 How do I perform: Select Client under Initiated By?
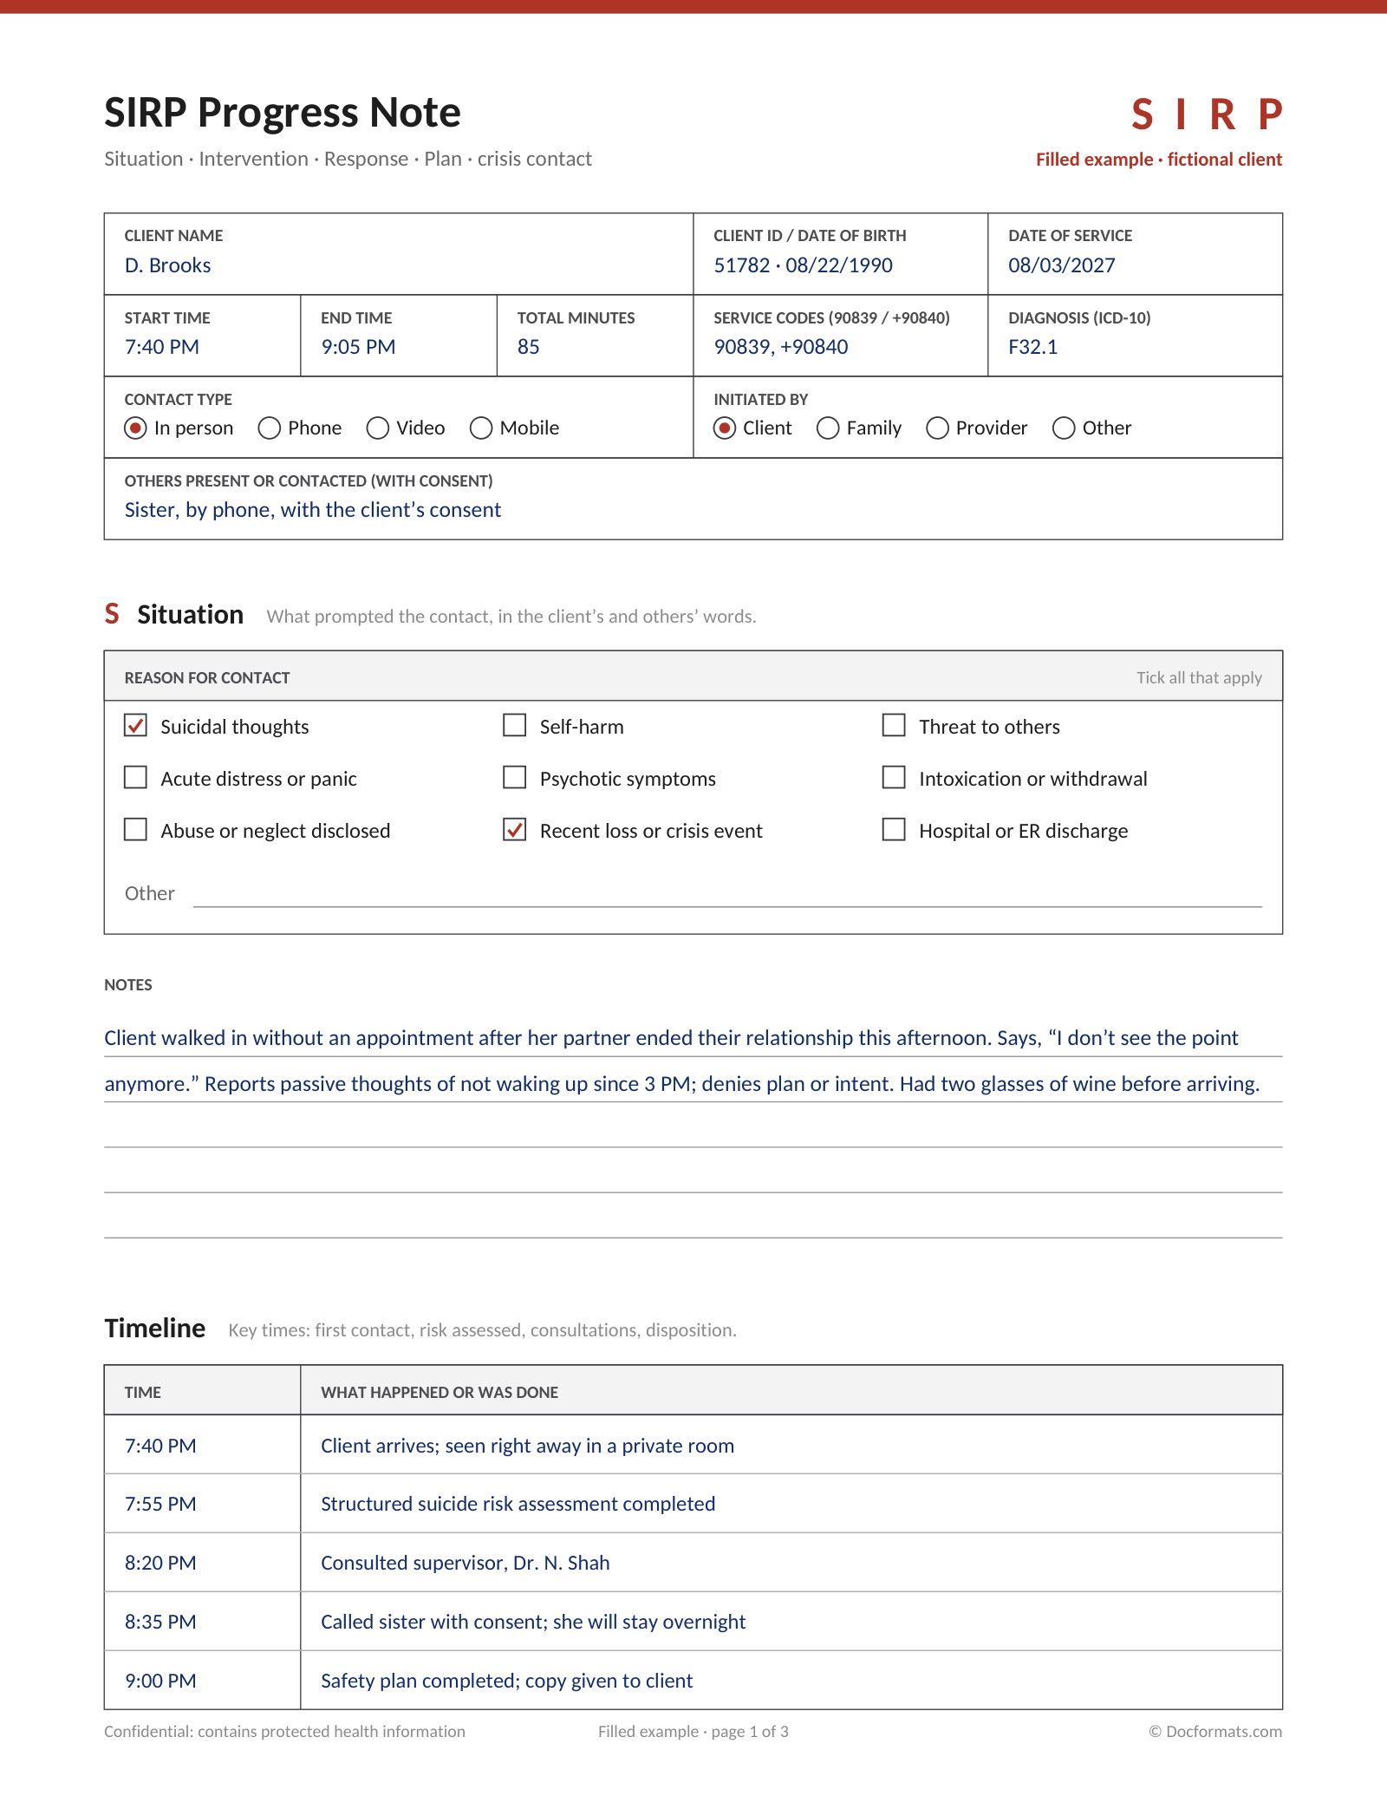(x=725, y=428)
